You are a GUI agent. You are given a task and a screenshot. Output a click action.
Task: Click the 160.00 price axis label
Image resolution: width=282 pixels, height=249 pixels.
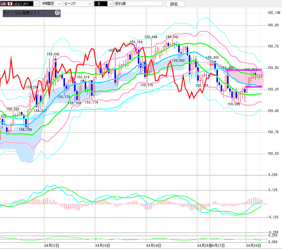(273, 25)
